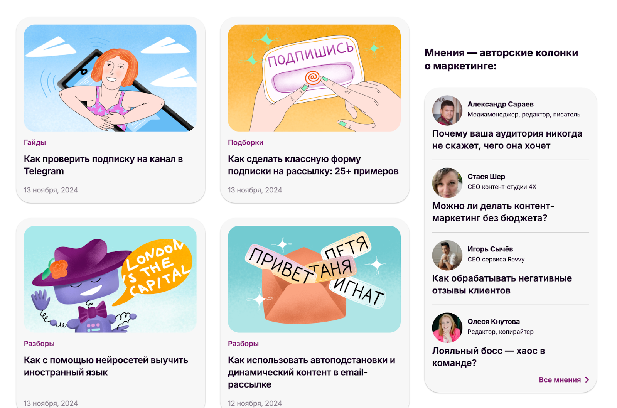Click the chevron arrow next to Все мнения

click(x=587, y=380)
